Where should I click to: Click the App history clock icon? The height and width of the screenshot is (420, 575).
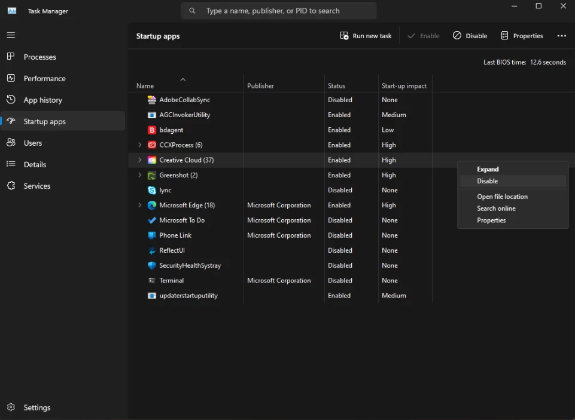[x=11, y=100]
